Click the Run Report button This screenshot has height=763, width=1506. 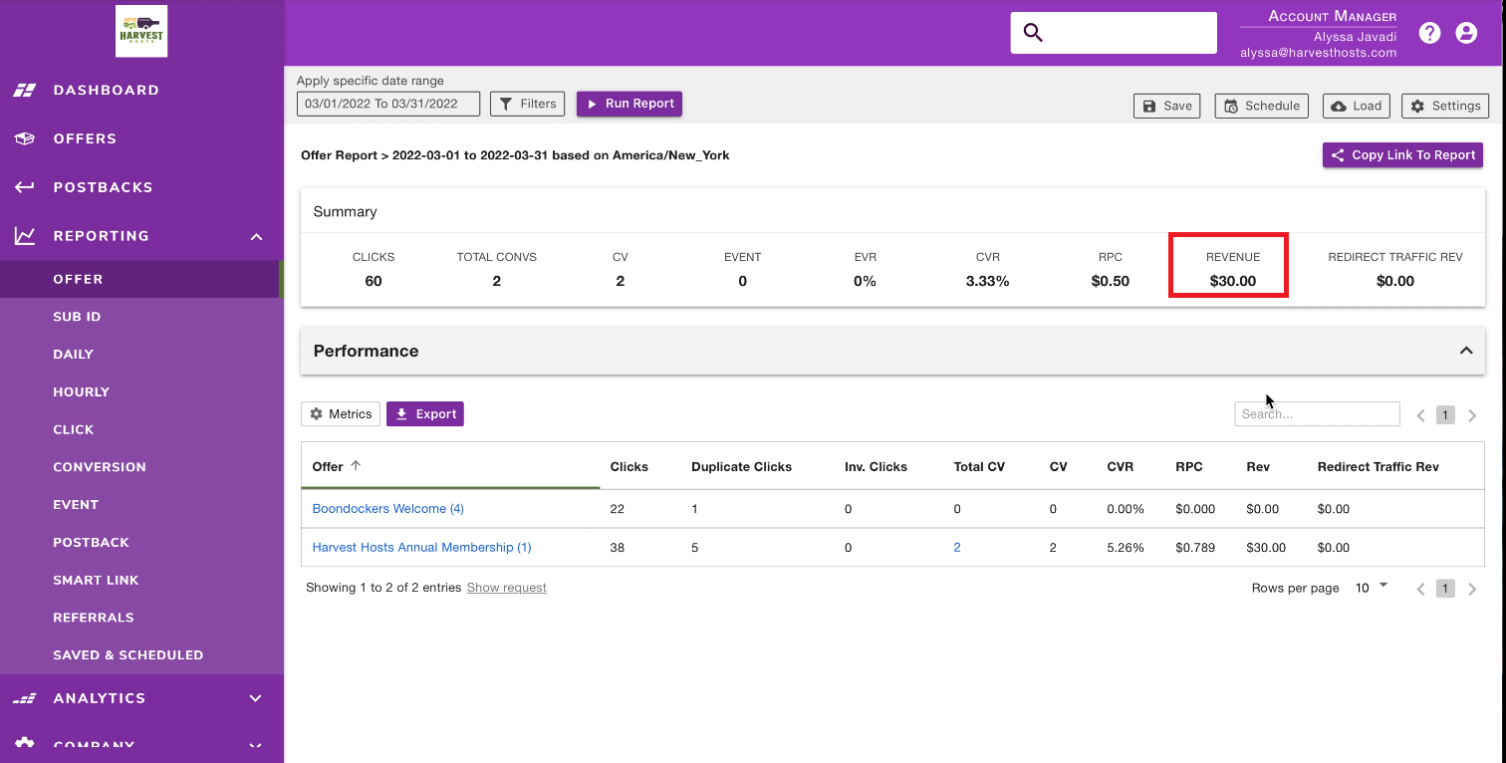[629, 104]
